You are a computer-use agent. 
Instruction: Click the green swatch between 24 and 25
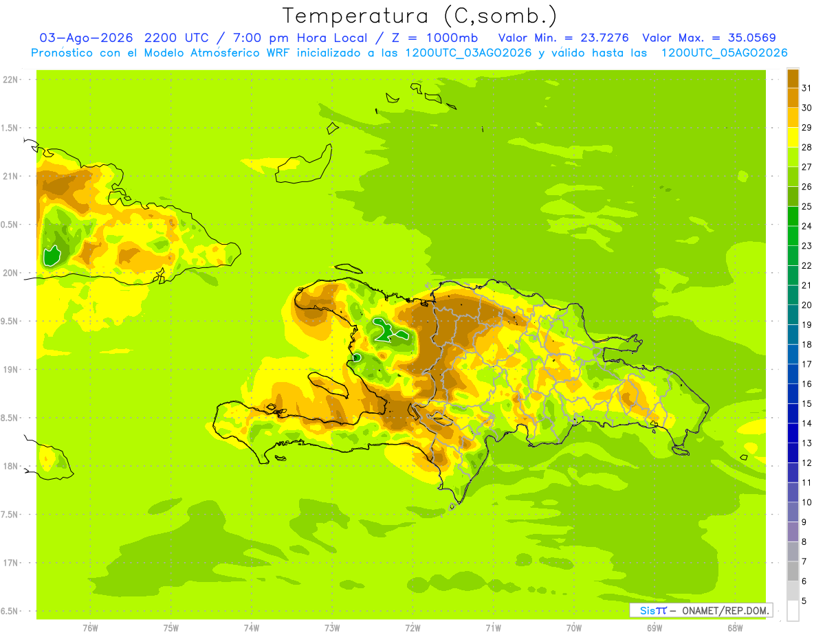click(793, 216)
